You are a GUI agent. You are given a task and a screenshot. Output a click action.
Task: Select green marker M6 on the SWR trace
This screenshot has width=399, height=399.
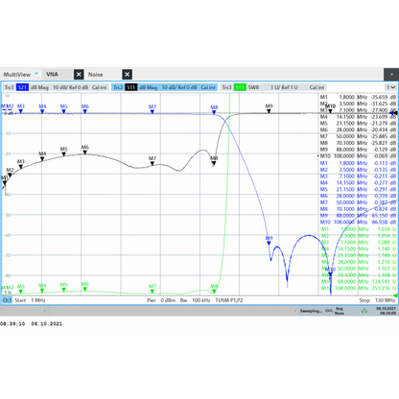tap(85, 287)
